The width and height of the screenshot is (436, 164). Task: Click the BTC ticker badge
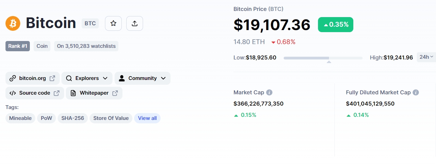[90, 23]
